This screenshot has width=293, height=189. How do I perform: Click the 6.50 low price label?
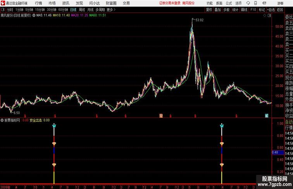[17, 113]
